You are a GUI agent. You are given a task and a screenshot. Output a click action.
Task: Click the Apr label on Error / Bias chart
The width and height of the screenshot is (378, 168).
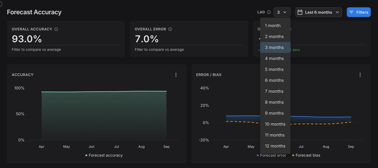point(226,147)
